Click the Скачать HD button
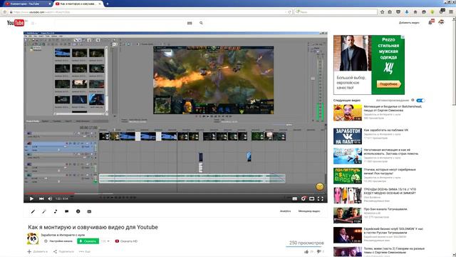This screenshot has width=456, height=257. [127, 241]
